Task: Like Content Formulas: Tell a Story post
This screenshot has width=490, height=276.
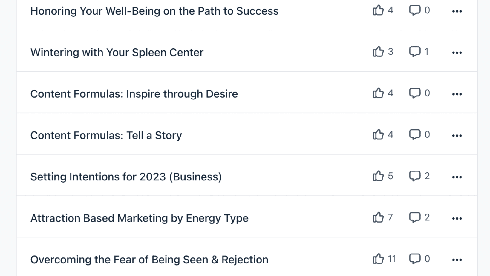Action: 378,135
